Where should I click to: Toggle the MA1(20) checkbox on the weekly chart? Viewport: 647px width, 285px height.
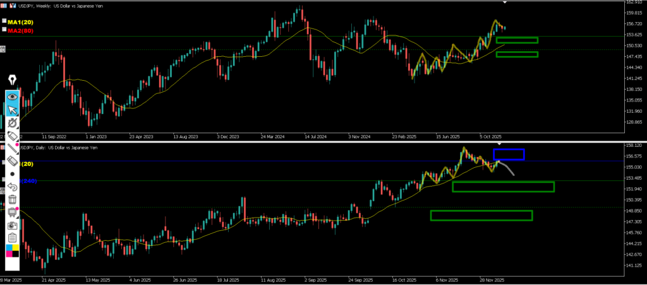pos(4,22)
